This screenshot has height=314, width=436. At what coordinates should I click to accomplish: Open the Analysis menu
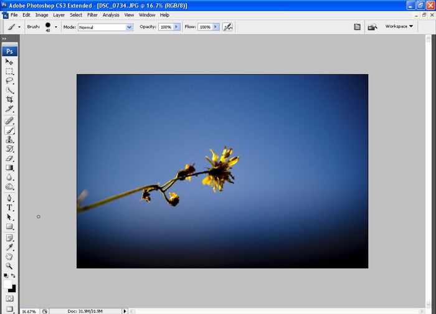pos(111,15)
